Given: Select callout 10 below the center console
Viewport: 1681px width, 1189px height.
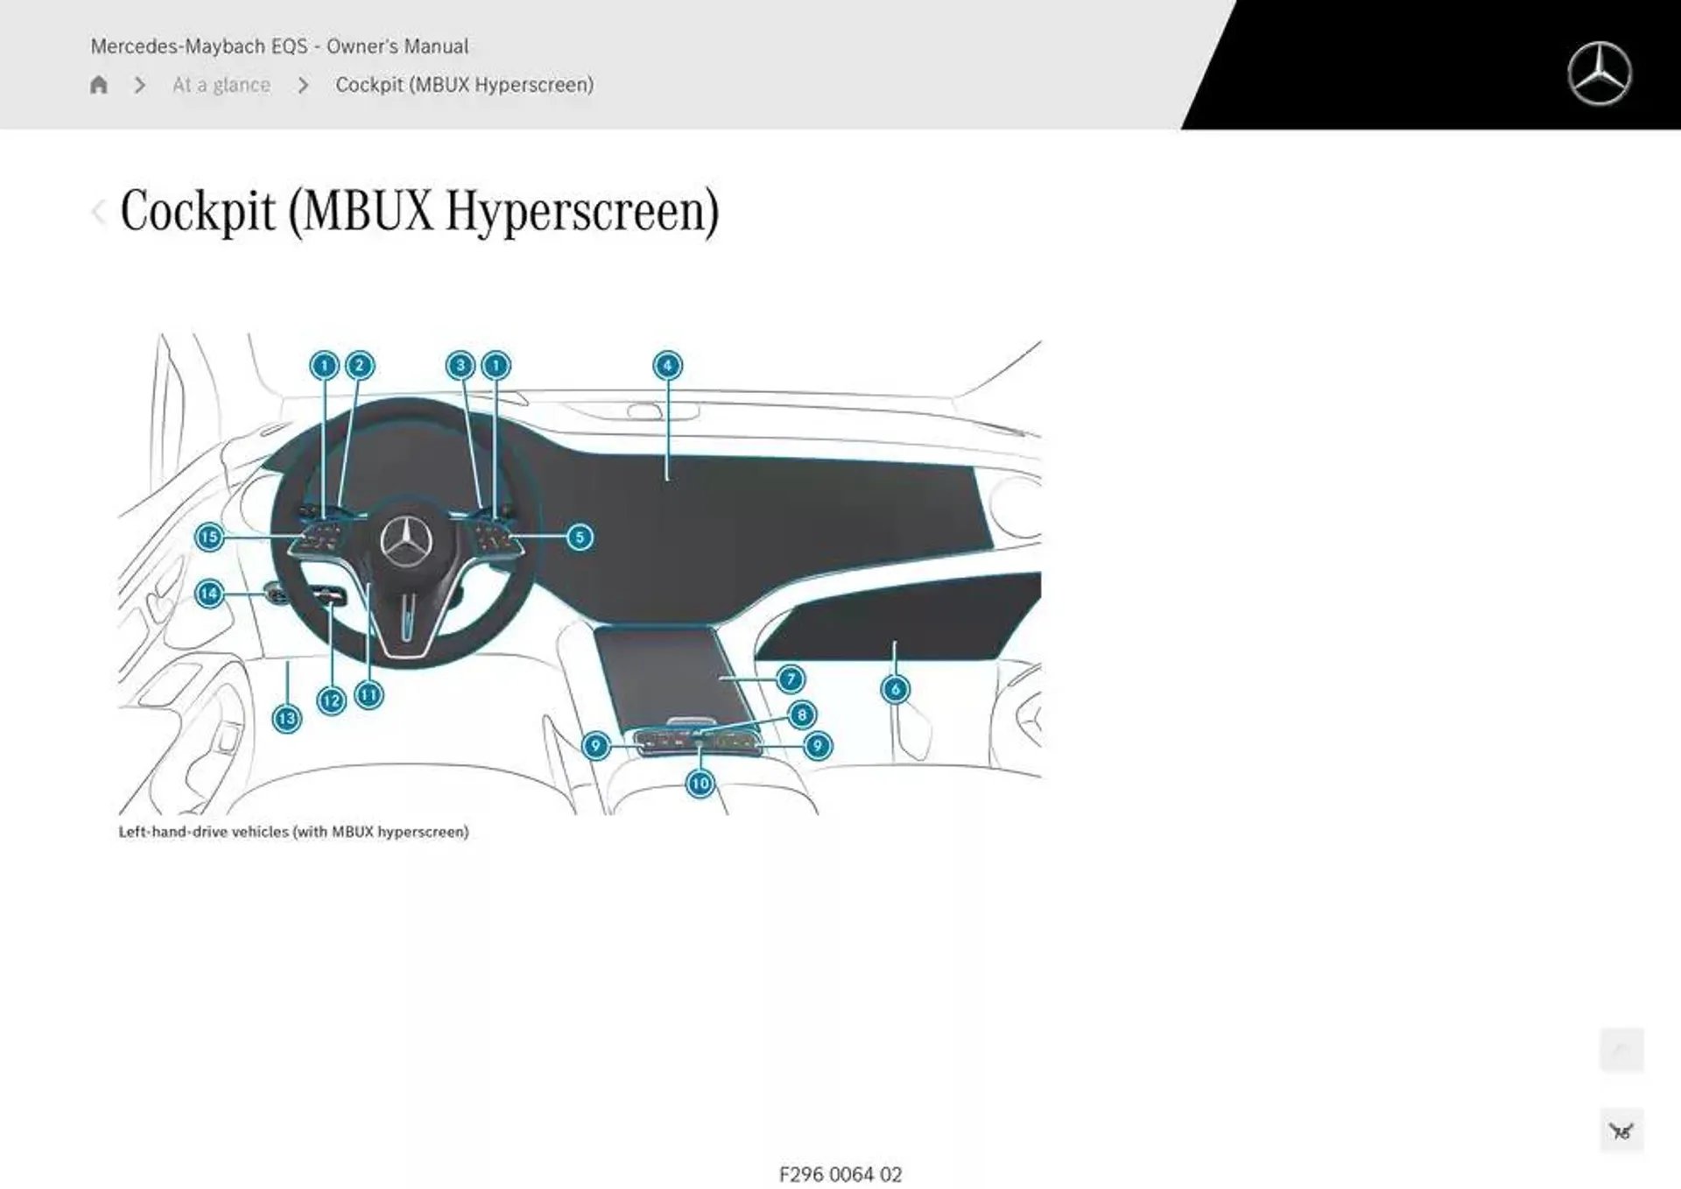Looking at the screenshot, I should click(x=700, y=783).
